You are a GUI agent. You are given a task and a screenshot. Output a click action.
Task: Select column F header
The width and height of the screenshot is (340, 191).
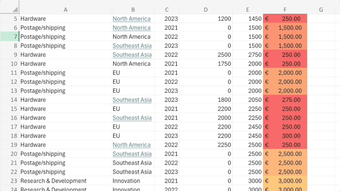(285, 10)
